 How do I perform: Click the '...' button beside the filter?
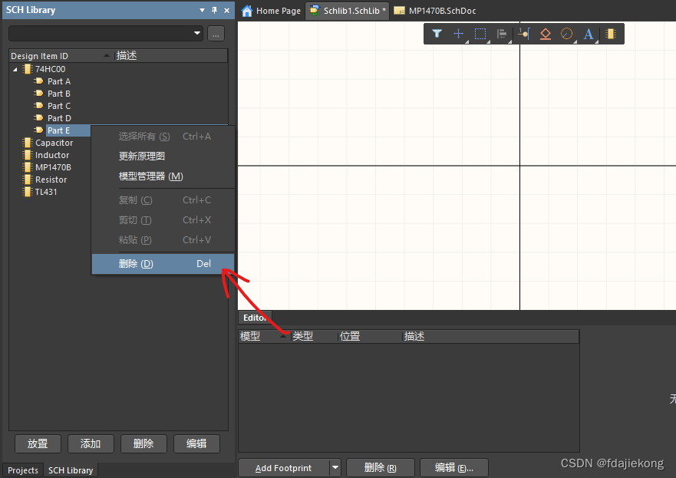216,33
